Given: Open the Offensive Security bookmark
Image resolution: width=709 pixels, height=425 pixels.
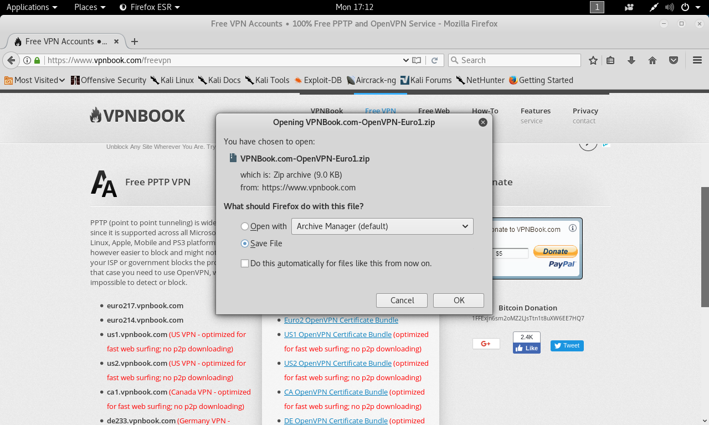Looking at the screenshot, I should (109, 80).
